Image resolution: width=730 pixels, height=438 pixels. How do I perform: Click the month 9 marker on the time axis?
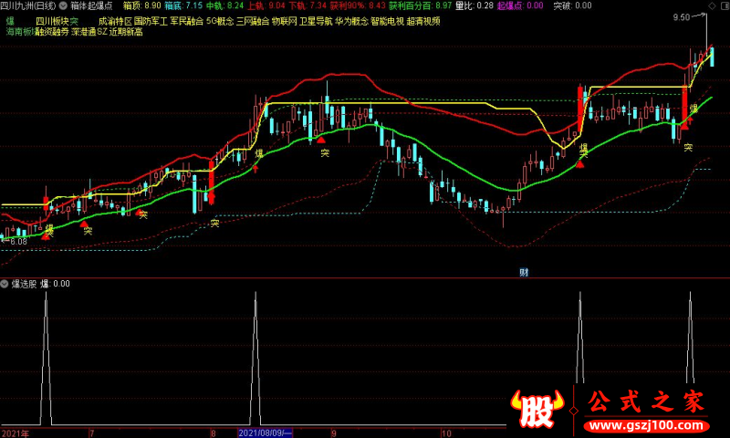click(334, 433)
